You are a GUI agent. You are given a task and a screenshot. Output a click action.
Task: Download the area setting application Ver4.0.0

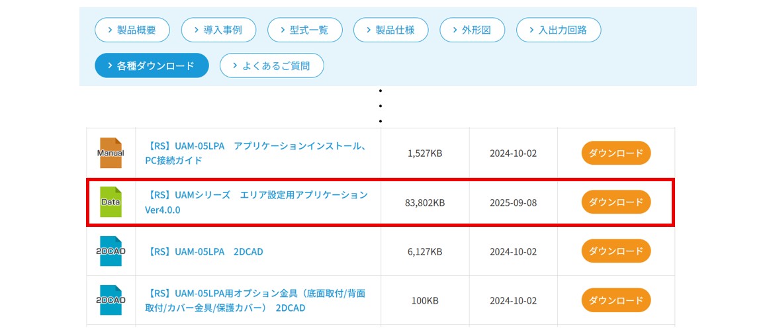pos(615,202)
